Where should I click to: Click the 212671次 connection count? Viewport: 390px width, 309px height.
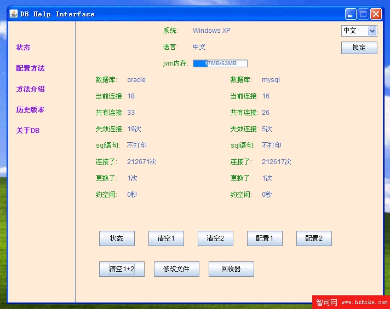pos(142,162)
